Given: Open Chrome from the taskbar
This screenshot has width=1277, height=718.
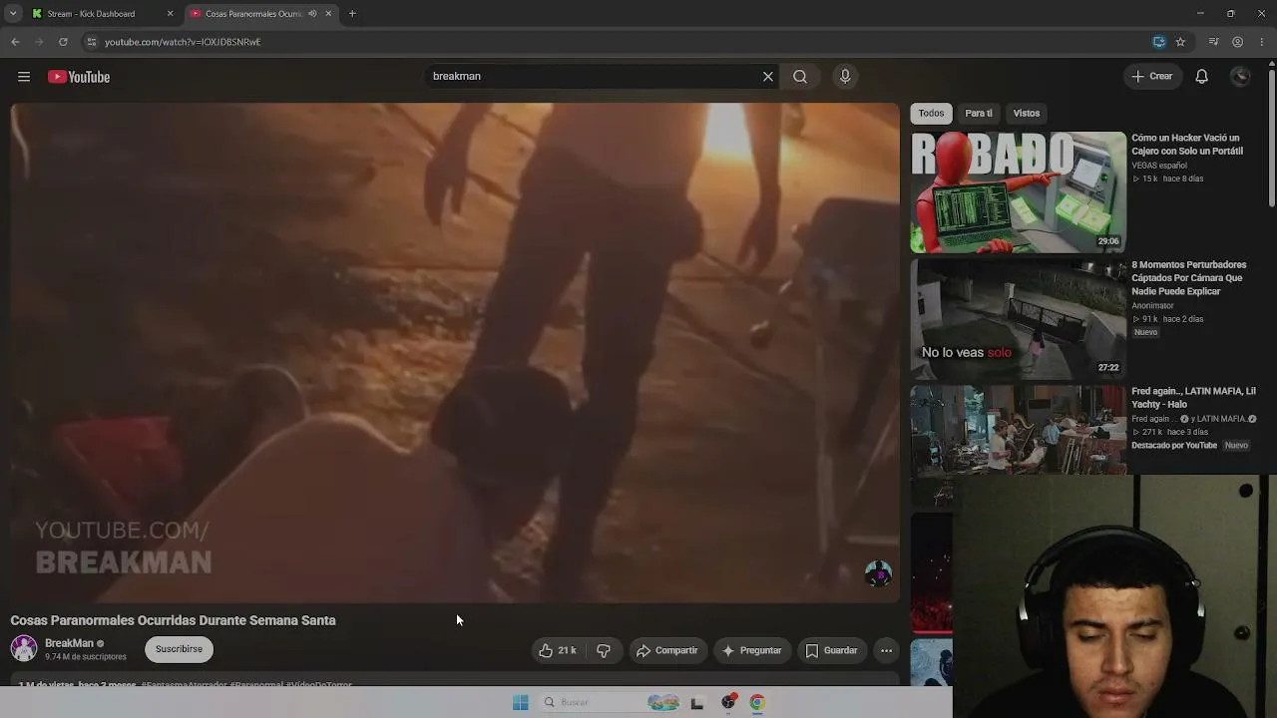Looking at the screenshot, I should coord(757,702).
